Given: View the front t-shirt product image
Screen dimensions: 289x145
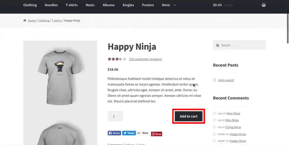Looking at the screenshot, I should (x=60, y=77).
